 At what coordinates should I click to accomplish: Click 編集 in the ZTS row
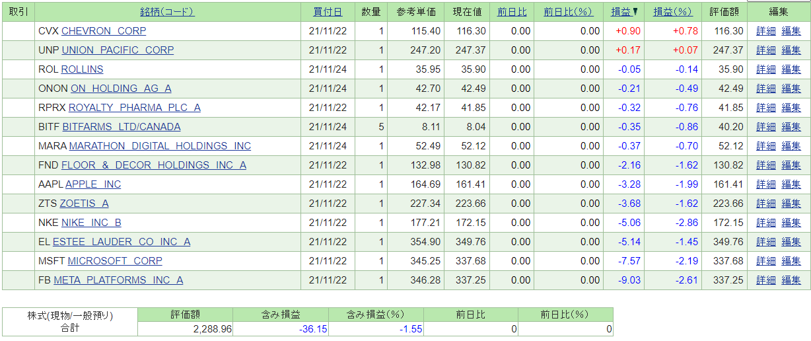(791, 204)
